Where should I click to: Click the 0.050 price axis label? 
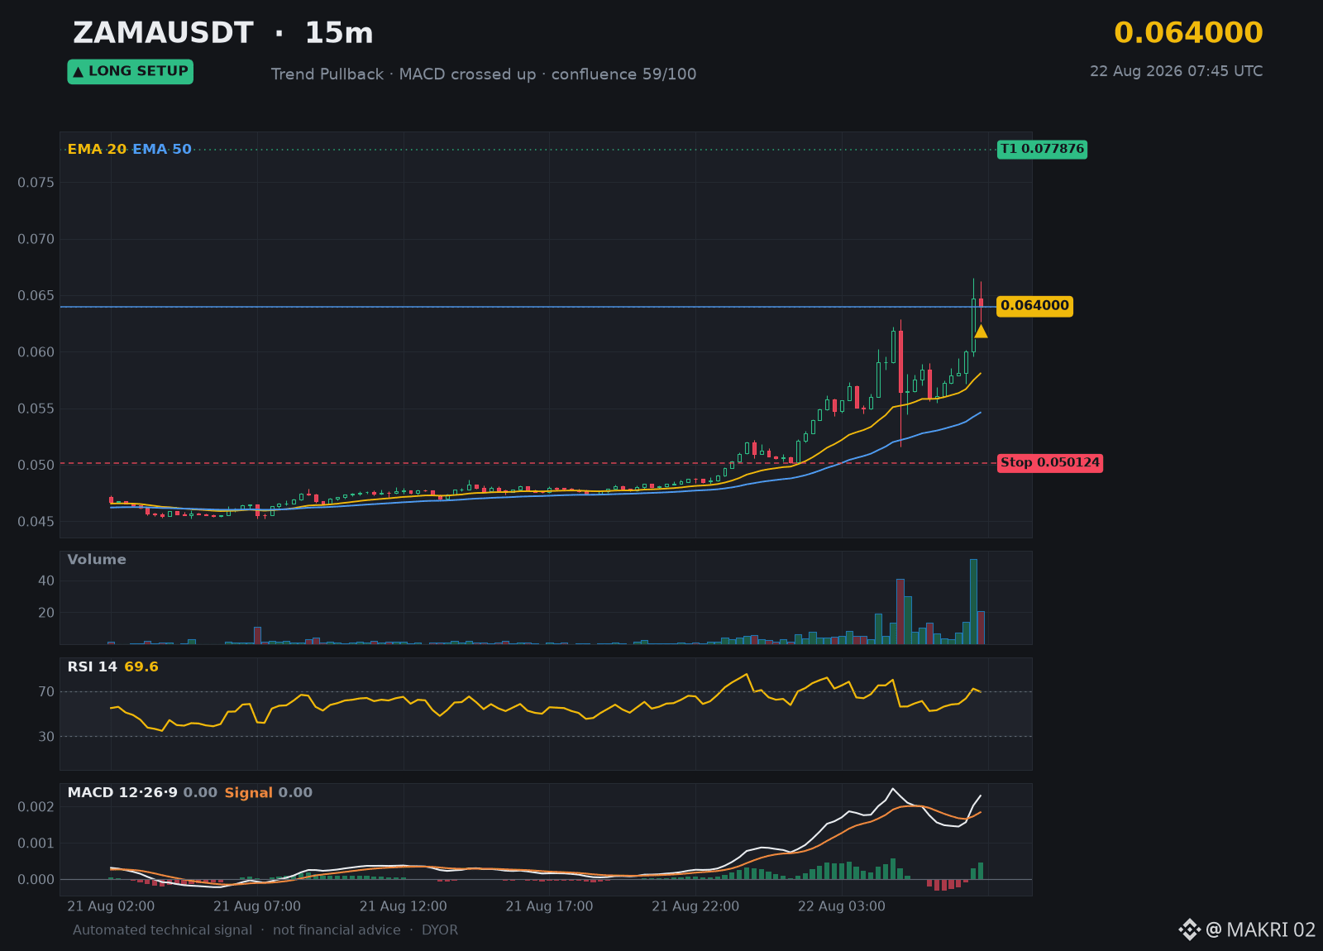click(36, 465)
